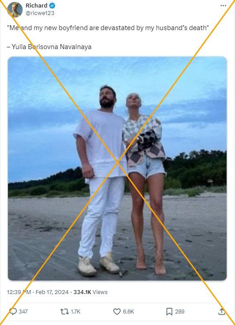The height and width of the screenshot is (325, 235).
Task: Click the share upload icon
Action: pyautogui.click(x=222, y=311)
